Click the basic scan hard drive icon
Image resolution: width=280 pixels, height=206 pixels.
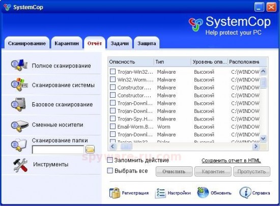[18, 104]
